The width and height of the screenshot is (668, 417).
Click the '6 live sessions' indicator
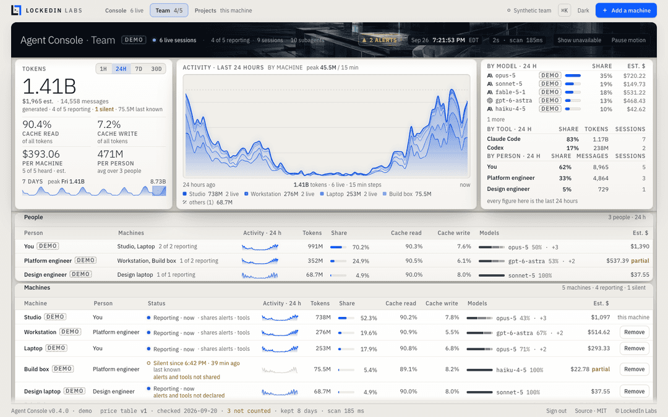[x=174, y=40]
